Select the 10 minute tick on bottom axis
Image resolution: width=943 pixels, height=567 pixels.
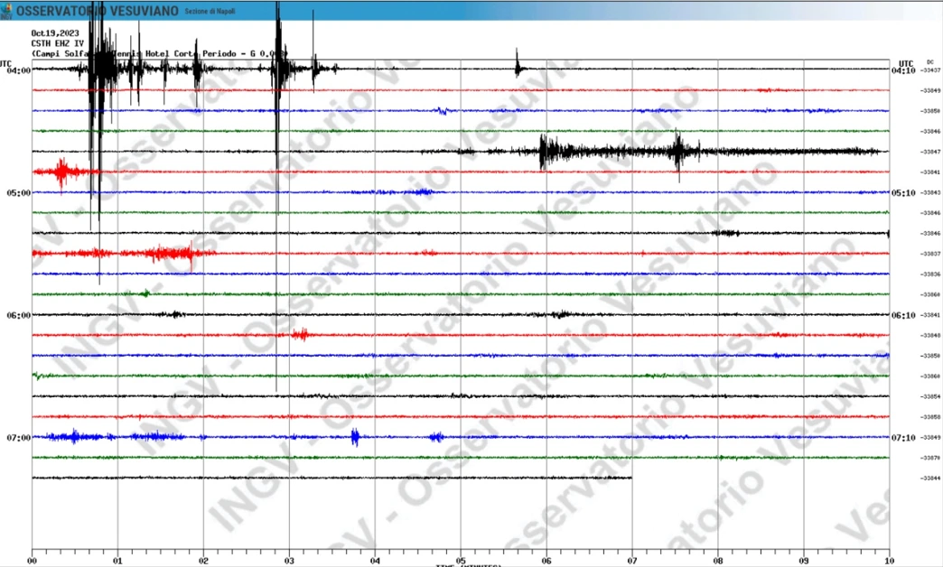890,559
